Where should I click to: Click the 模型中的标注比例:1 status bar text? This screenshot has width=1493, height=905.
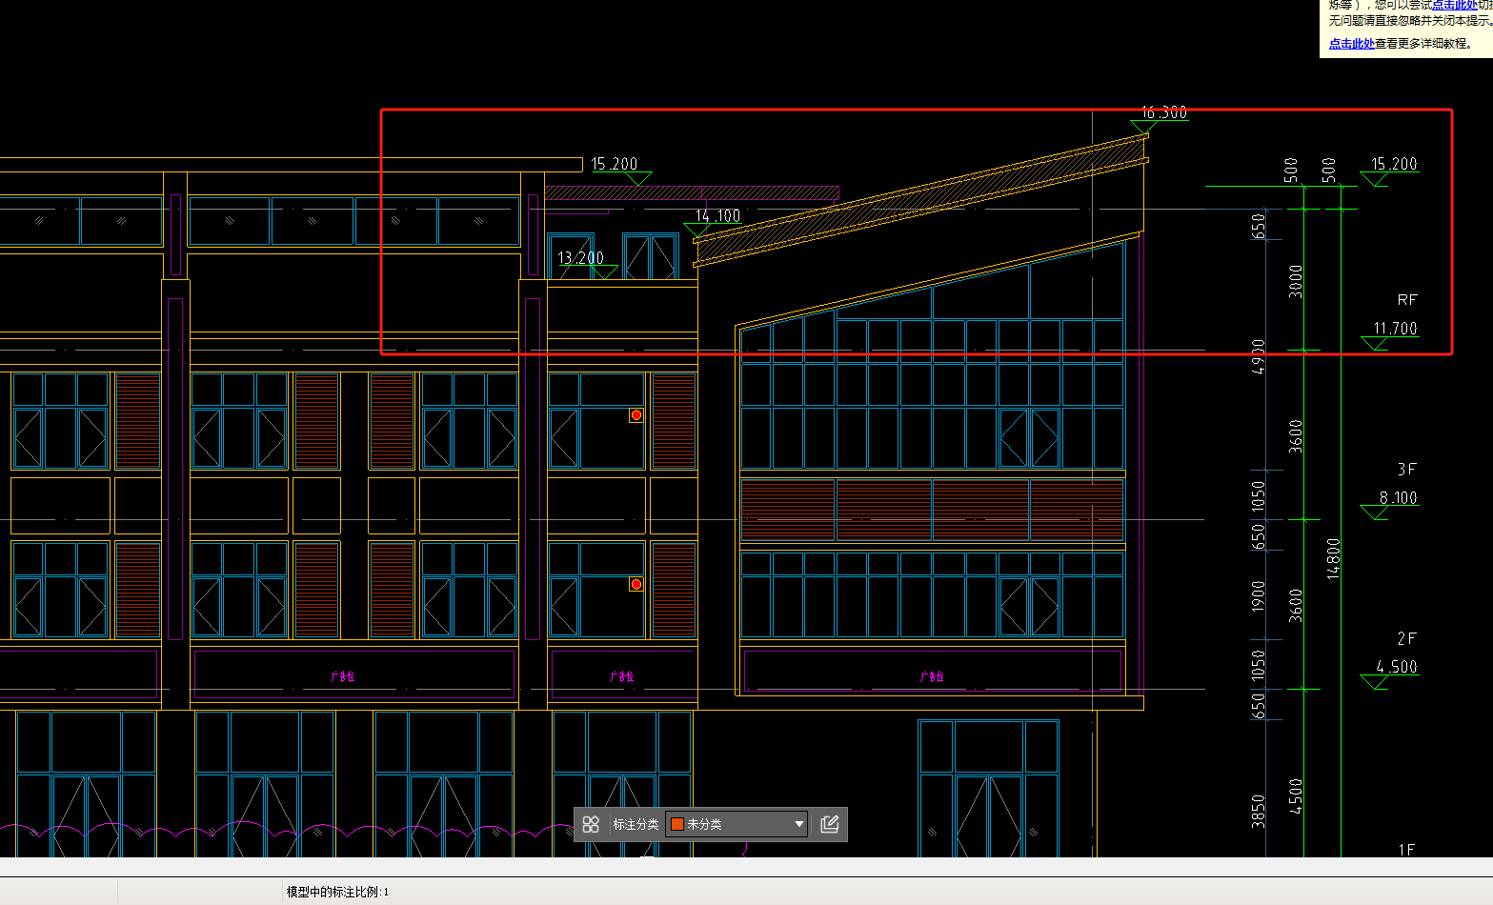337,892
